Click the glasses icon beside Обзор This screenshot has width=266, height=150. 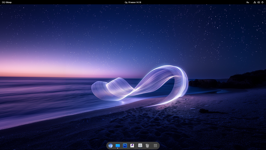click(x=3, y=2)
